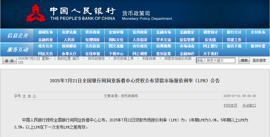The image size is (270, 137).
Task: Visit 网送文告 page
Action: tap(45, 54)
